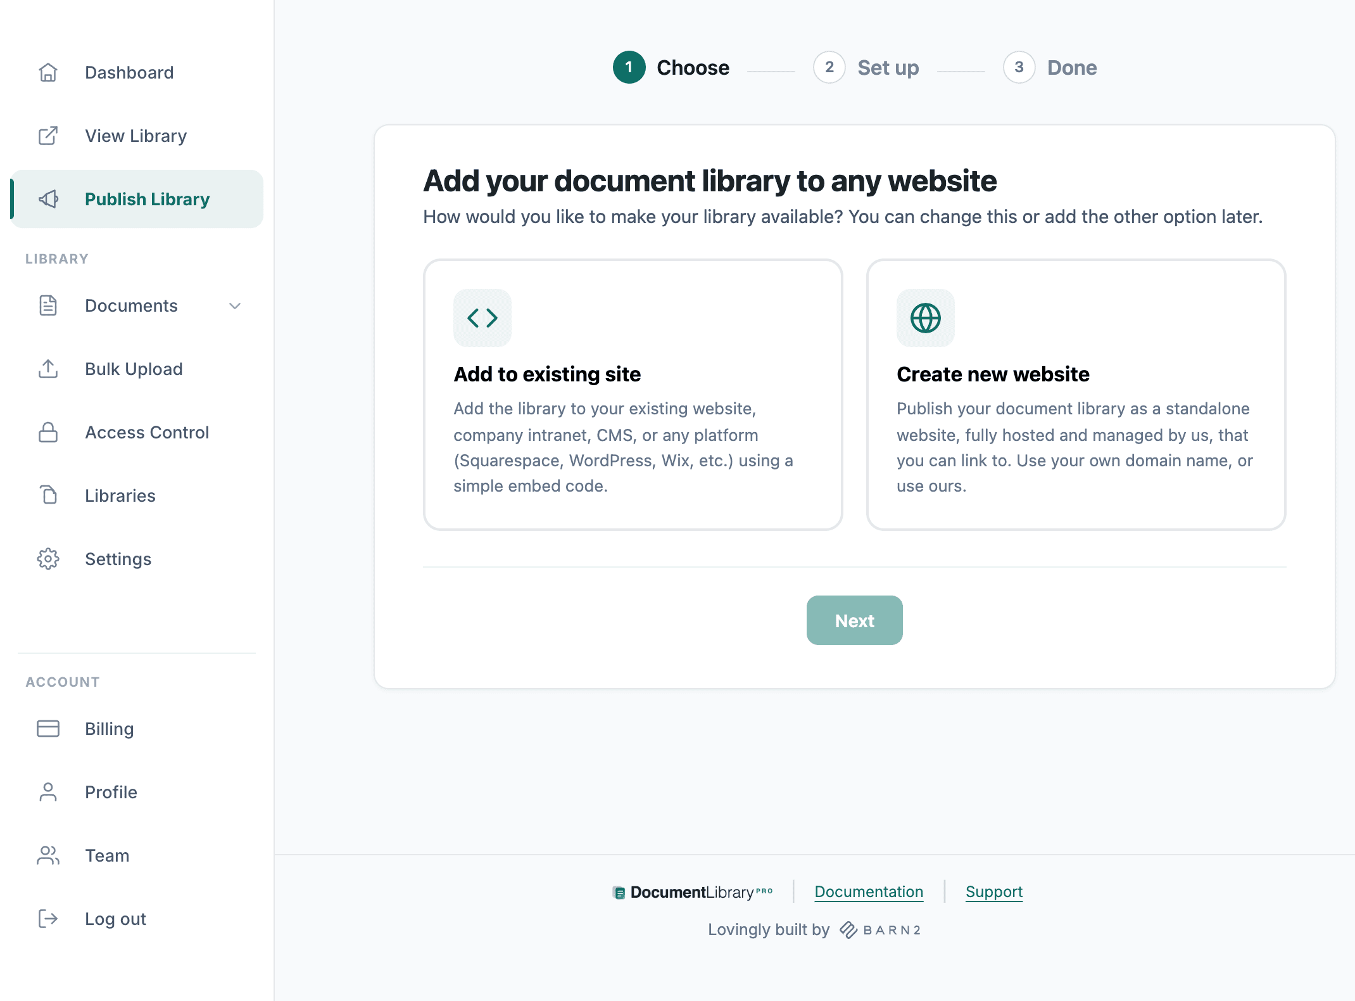Screen dimensions: 1355x1001
Task: Click the Access Control lock icon
Action: tap(48, 432)
